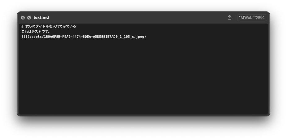This screenshot has width=287, height=139.
Task: Click the # heading marker in the text
Action: point(23,26)
